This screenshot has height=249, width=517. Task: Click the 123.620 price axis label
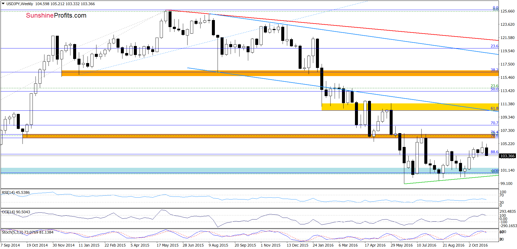[x=507, y=24]
